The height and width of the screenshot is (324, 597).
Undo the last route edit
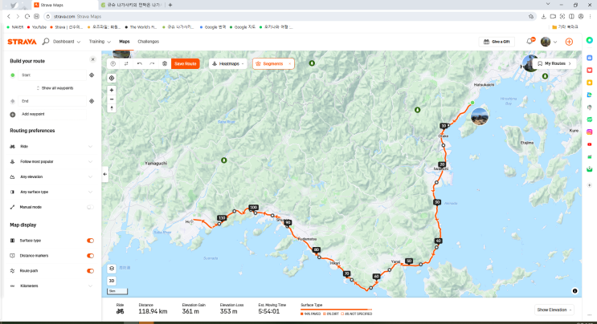pos(139,64)
